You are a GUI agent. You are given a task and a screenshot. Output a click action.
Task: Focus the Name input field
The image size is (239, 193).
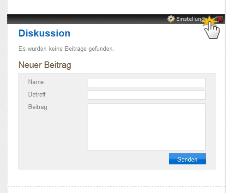147,83
